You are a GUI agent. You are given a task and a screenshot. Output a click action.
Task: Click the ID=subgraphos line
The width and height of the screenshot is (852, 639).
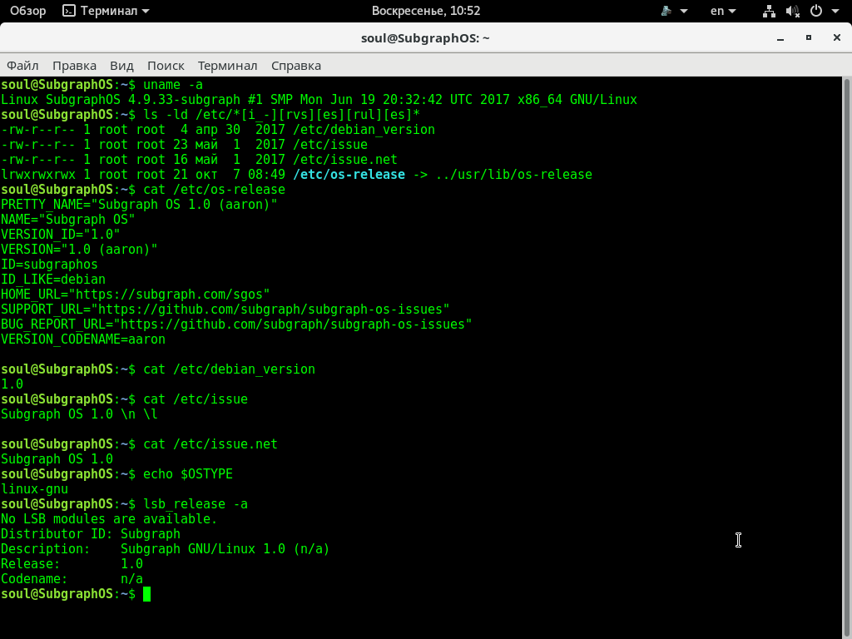tap(49, 265)
